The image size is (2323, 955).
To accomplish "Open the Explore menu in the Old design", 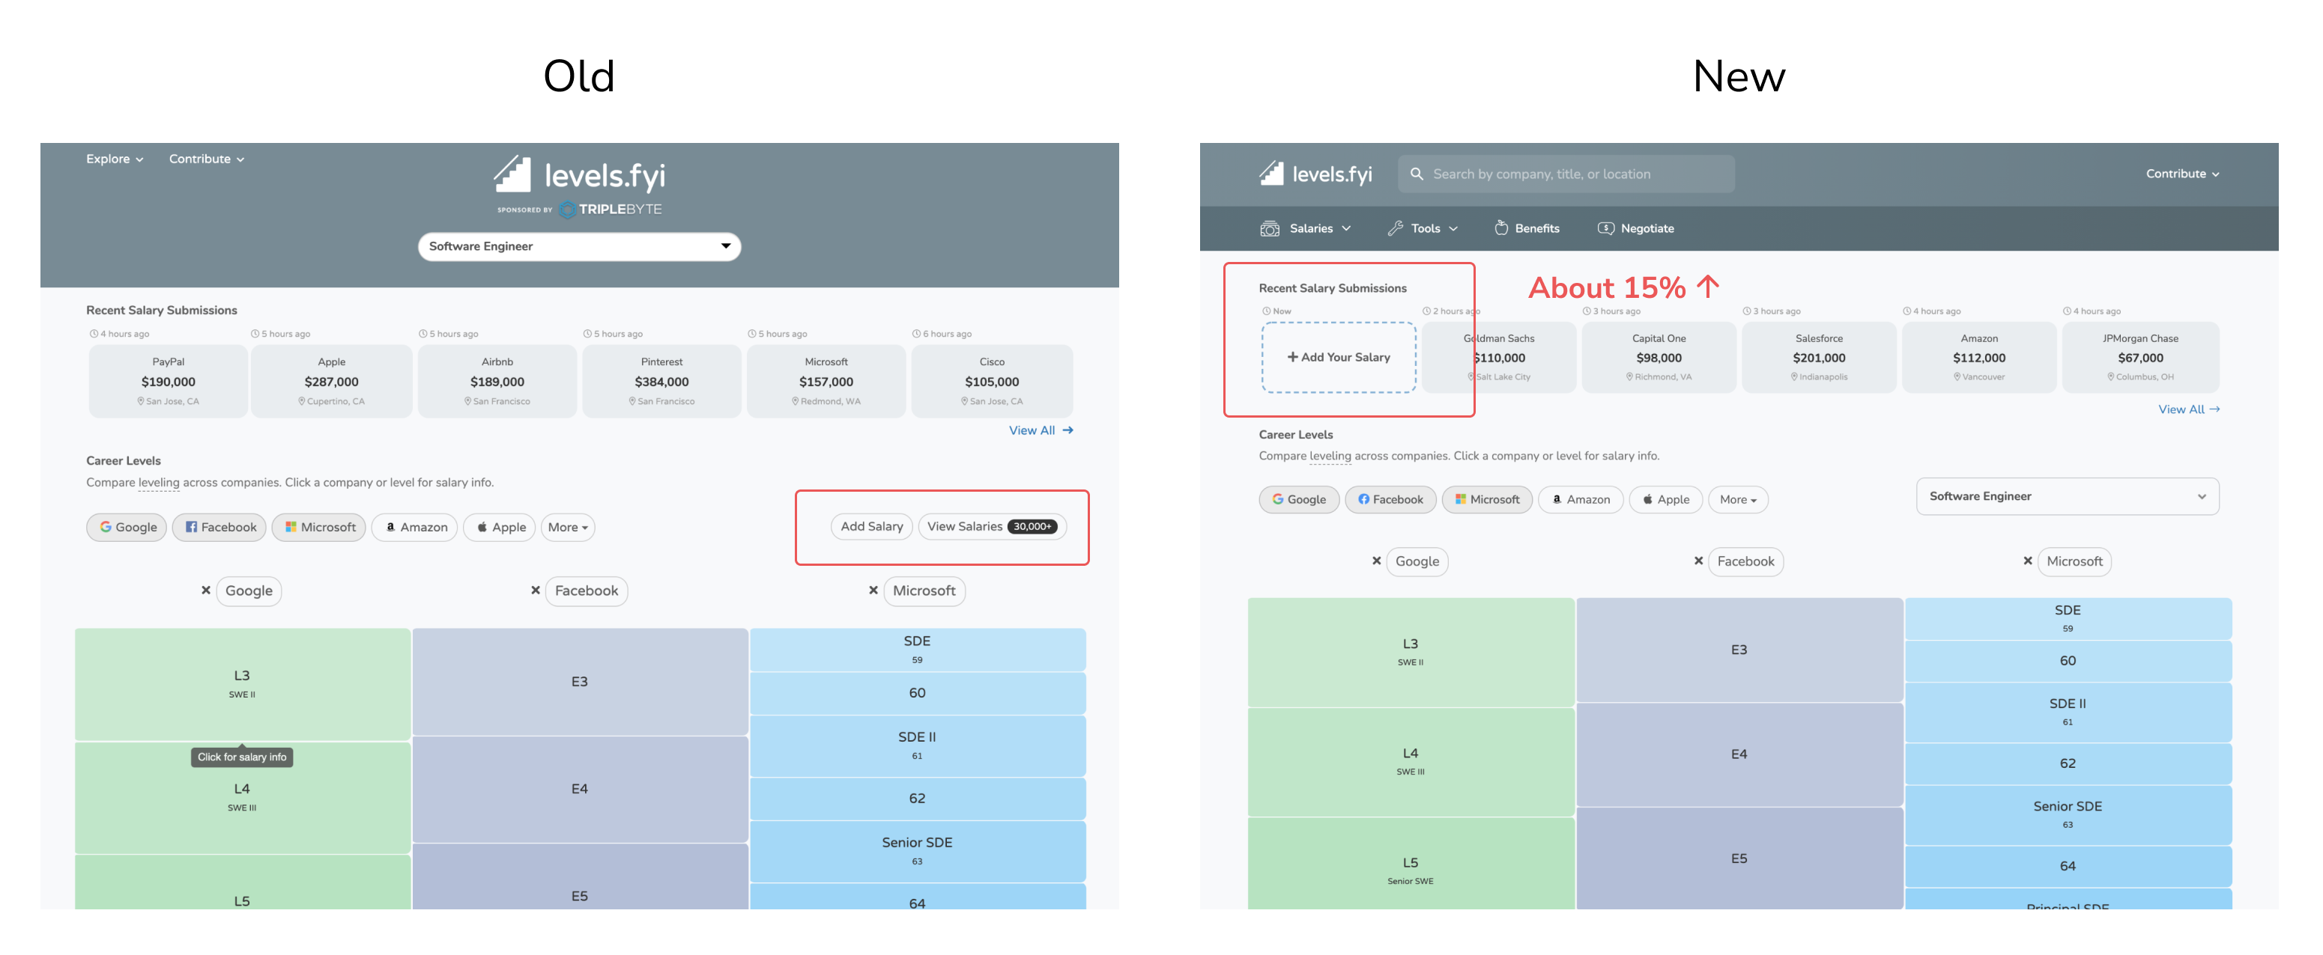I will tap(115, 159).
